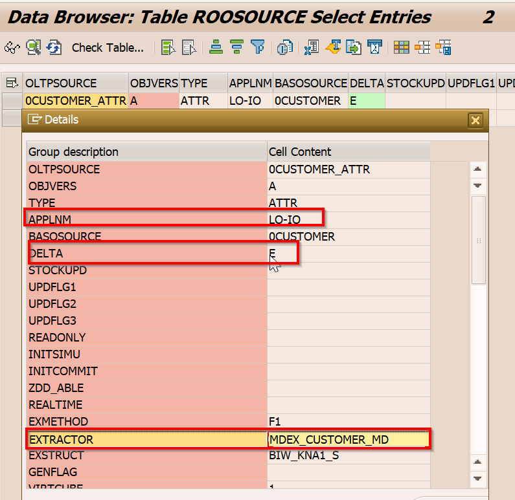Viewport: 515px width, 500px height.
Task: Click the APPLNM column header
Action: point(250,83)
